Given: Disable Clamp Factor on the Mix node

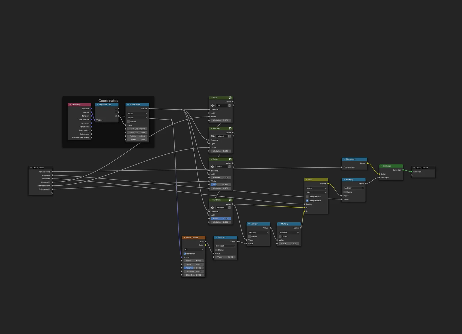Looking at the screenshot, I should [x=307, y=200].
